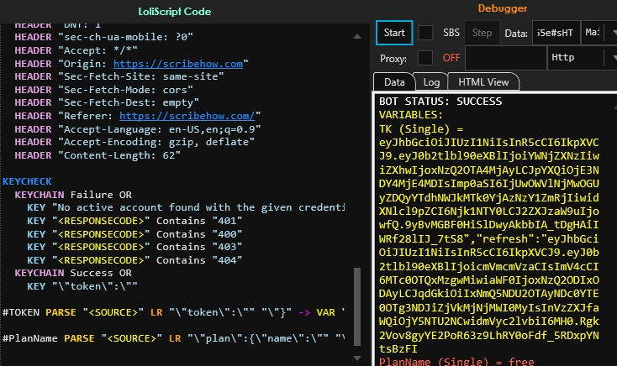The height and width of the screenshot is (366, 617).
Task: Click the 'TK (Single) =' variable line
Action: tap(421, 129)
